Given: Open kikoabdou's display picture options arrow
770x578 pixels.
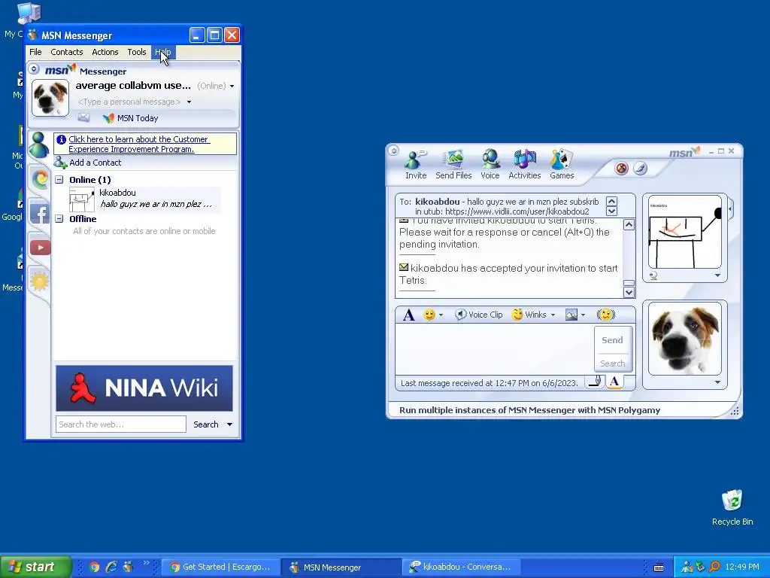Looking at the screenshot, I should click(717, 275).
